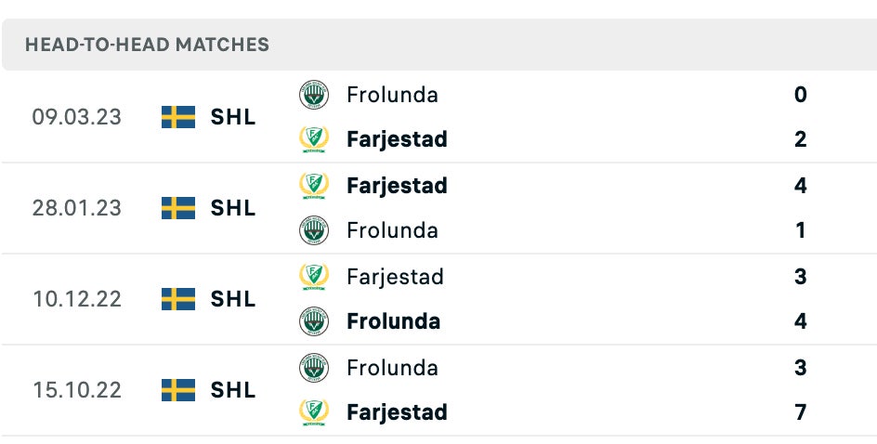Click Swedish flag beside 28.01.23 match

(177, 208)
